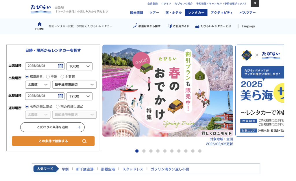
Task: Open calendar icon for 返却日時 date
Action: (x=60, y=96)
